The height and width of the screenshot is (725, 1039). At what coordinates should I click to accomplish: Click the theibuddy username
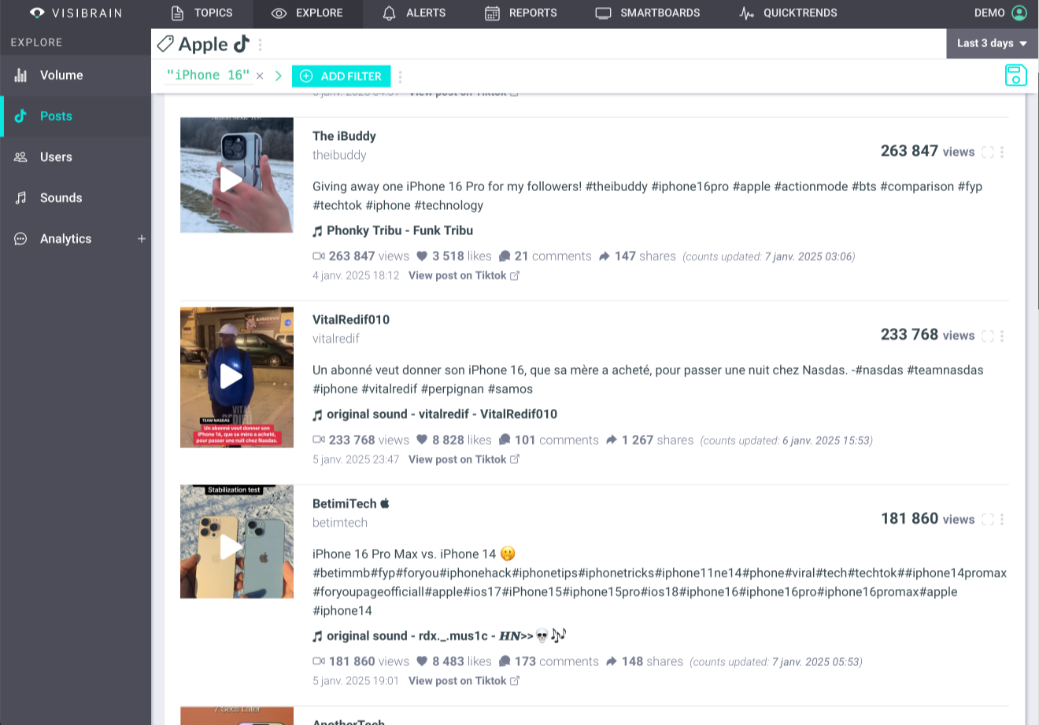[339, 155]
